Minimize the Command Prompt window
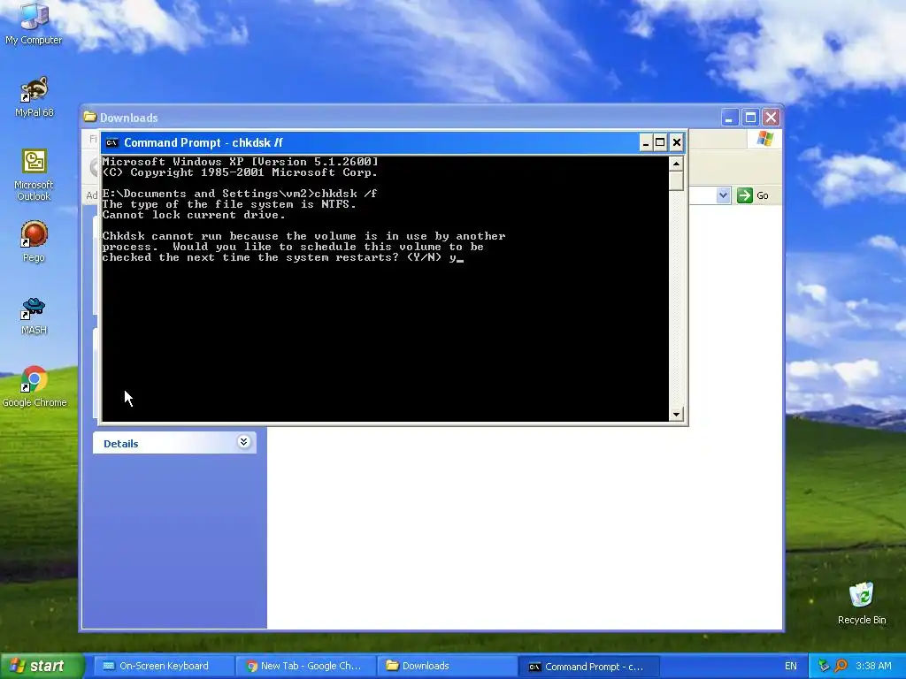 [645, 142]
